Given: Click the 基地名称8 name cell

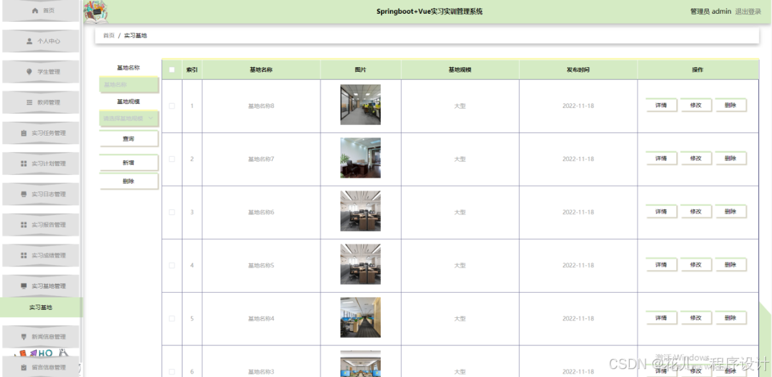Looking at the screenshot, I should [261, 106].
